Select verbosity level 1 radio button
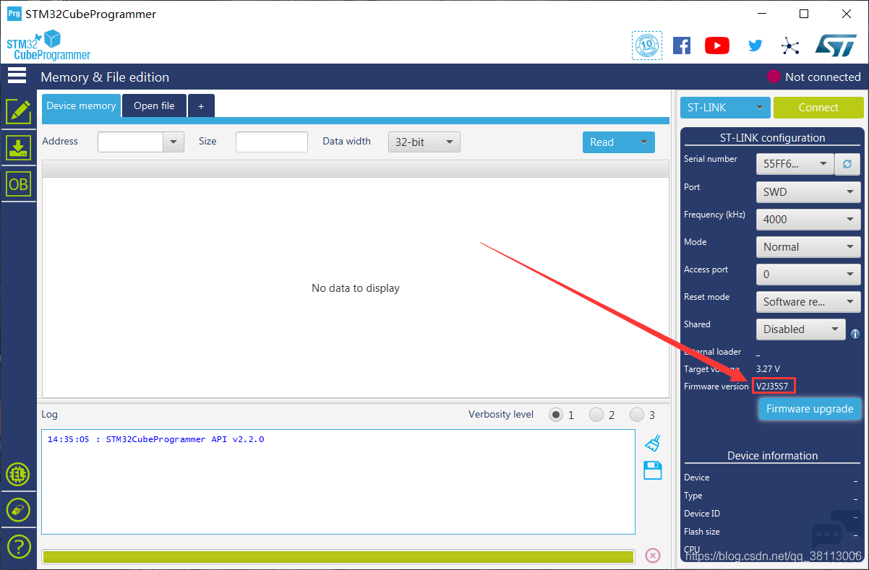 pos(555,415)
